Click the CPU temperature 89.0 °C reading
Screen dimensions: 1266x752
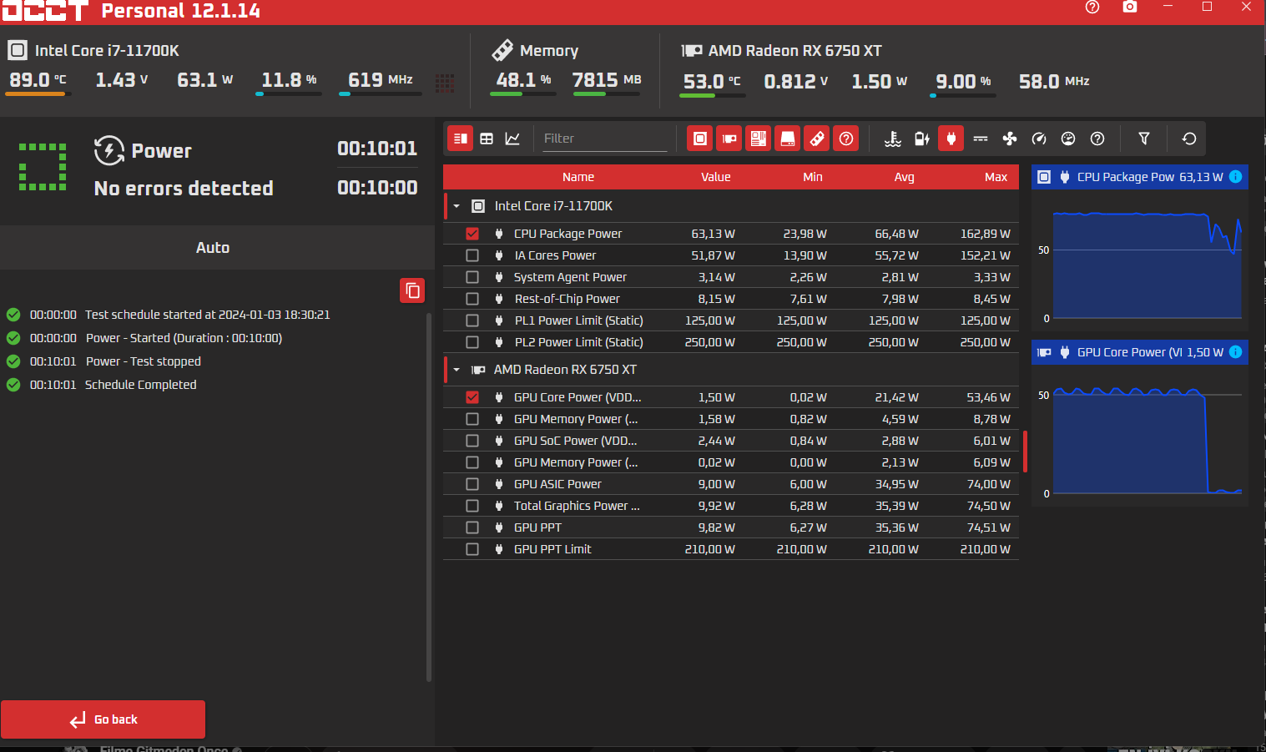pos(38,80)
